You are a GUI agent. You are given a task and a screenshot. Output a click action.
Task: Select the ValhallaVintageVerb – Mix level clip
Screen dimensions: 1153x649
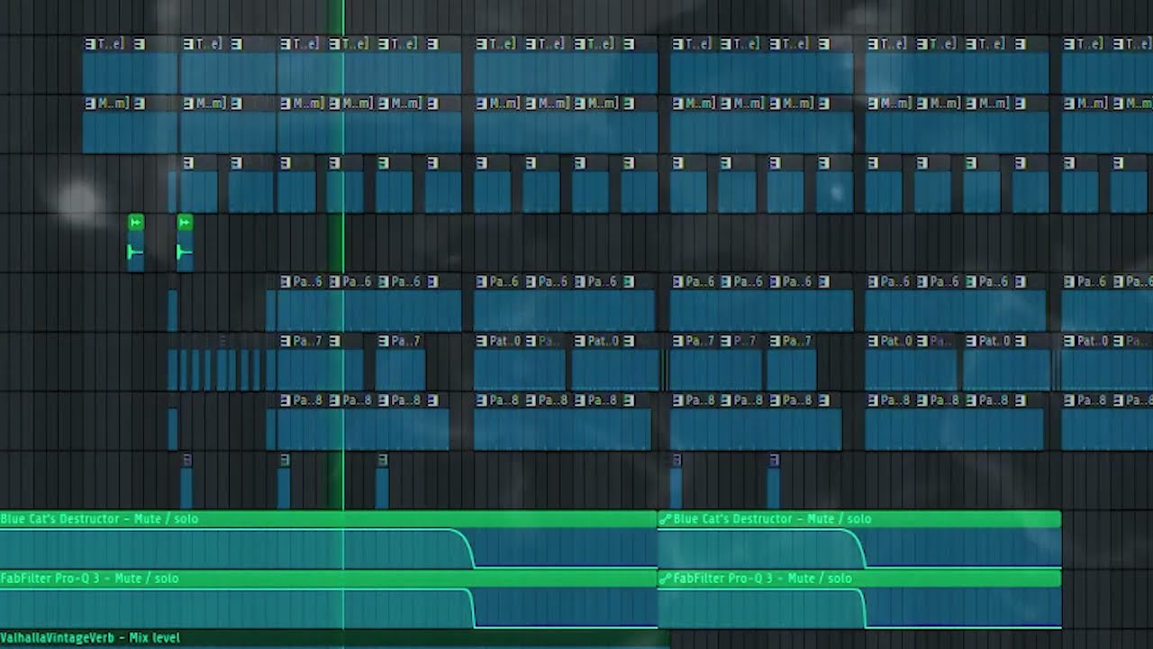click(x=333, y=638)
